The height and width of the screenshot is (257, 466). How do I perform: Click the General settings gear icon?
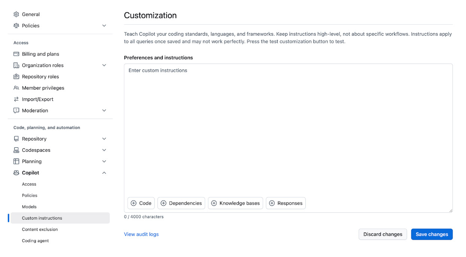pos(16,14)
